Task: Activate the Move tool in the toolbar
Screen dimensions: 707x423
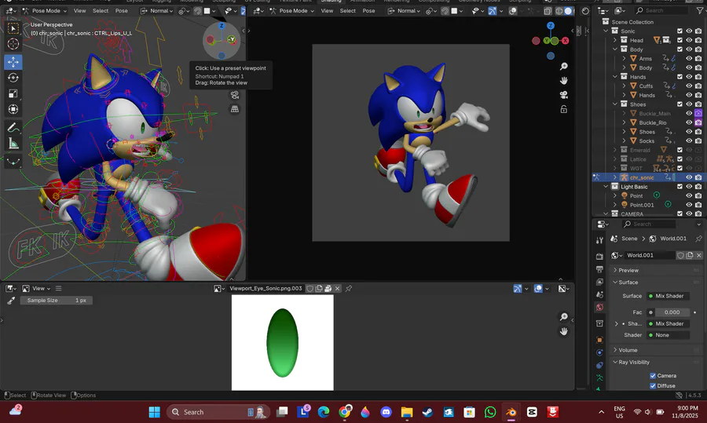Action: pyautogui.click(x=13, y=62)
